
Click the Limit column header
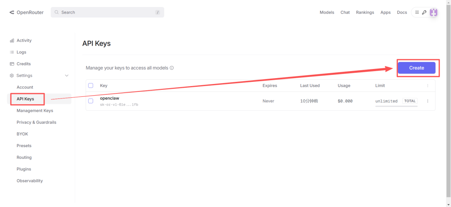pos(380,86)
